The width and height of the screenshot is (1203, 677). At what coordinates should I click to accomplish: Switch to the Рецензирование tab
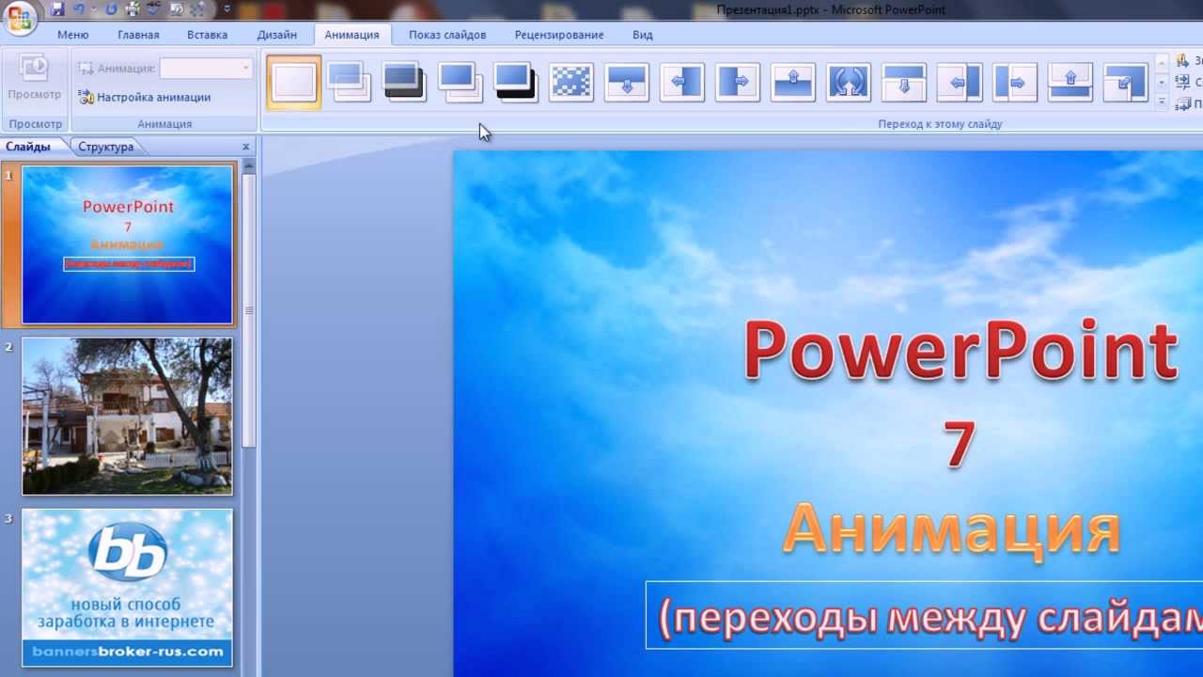point(559,35)
